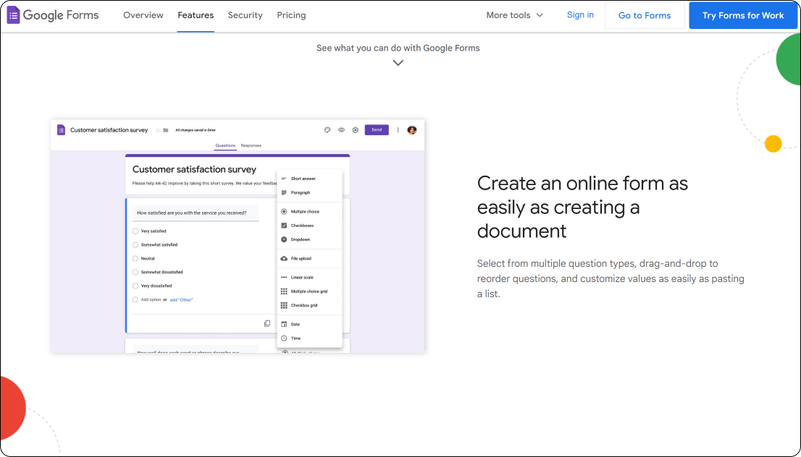801x457 pixels.
Task: Click the add "Other" link
Action: [181, 300]
